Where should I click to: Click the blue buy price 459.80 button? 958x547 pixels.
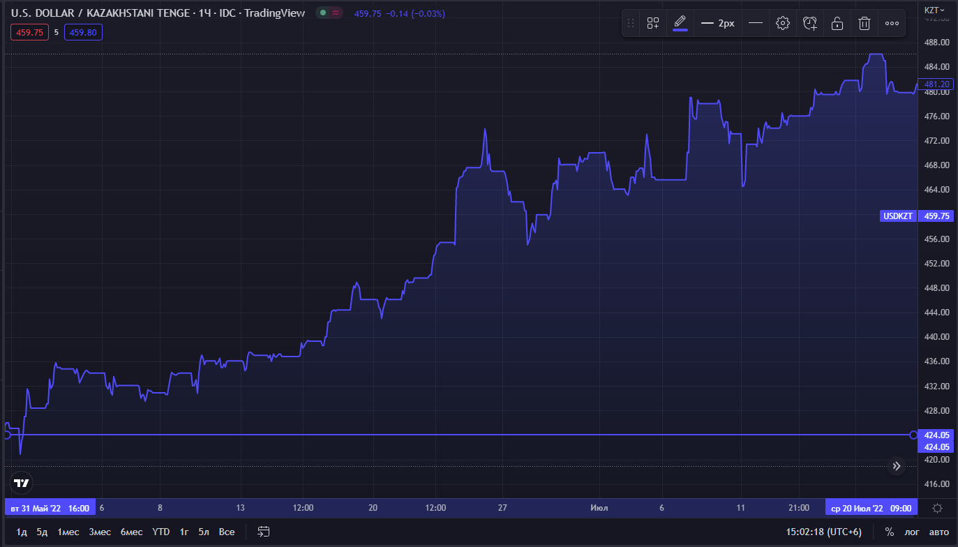pyautogui.click(x=83, y=32)
